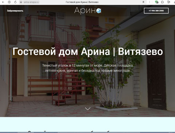175x133 pixels.
Task: Click the Арина site logo
Action: point(87,11)
